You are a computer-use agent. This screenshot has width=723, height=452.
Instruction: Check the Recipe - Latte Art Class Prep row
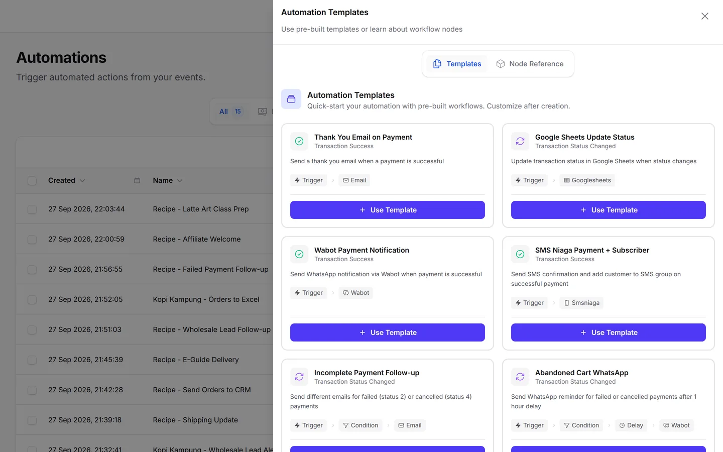coord(32,209)
